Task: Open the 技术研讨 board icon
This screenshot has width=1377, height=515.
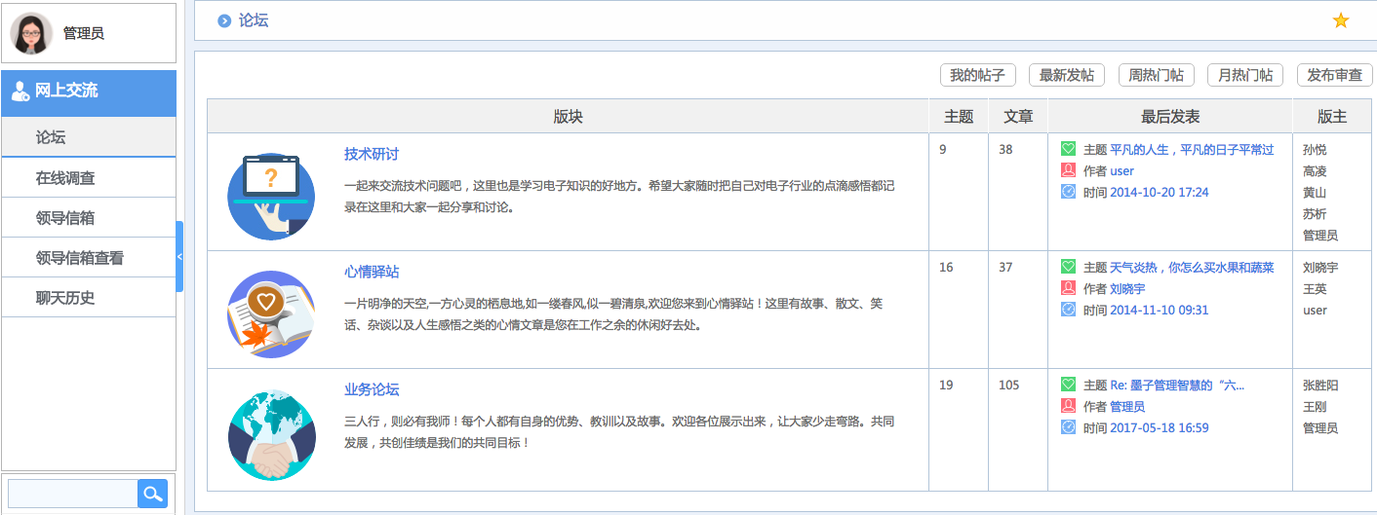Action: [x=270, y=196]
